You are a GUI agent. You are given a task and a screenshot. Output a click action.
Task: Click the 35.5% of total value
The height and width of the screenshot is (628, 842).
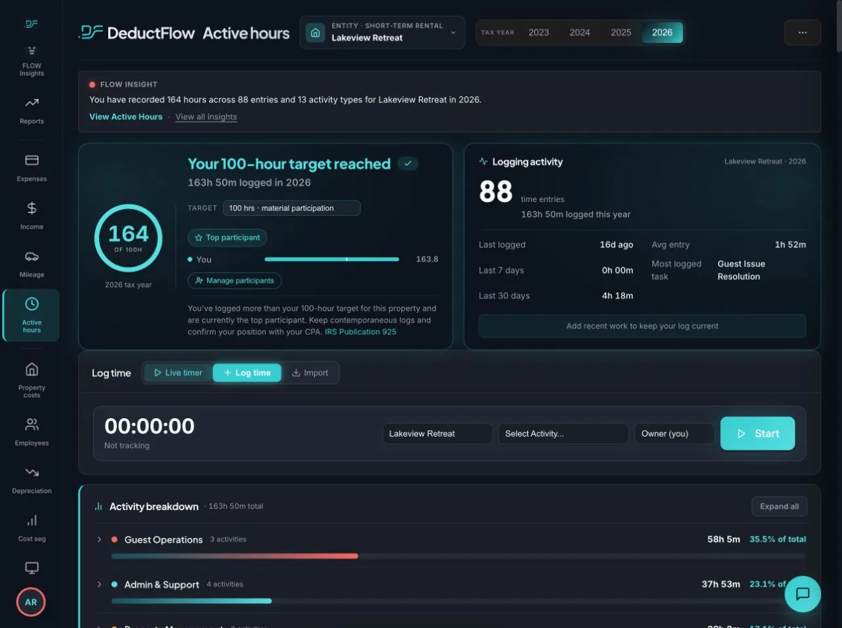pyautogui.click(x=778, y=539)
